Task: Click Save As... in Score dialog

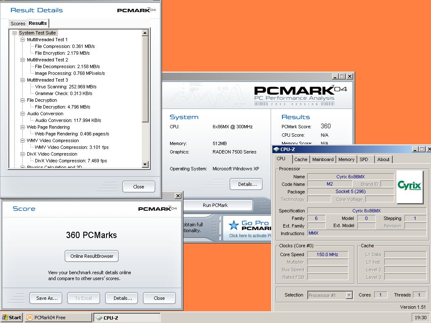Action: click(46, 298)
